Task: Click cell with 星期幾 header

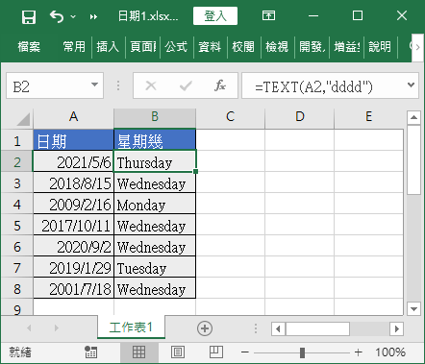Action: (155, 139)
